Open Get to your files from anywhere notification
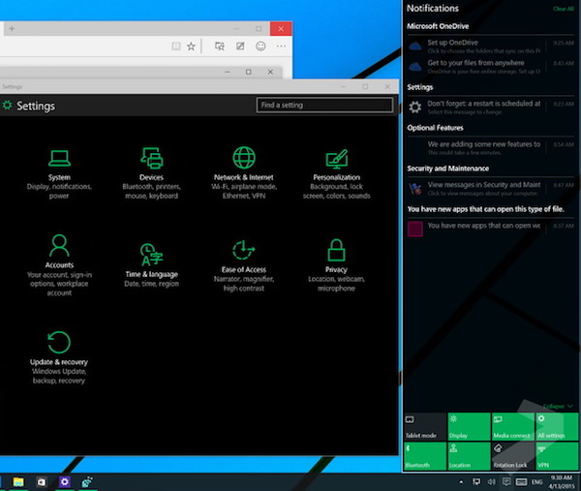Viewport: 581px width, 491px height. (x=491, y=66)
